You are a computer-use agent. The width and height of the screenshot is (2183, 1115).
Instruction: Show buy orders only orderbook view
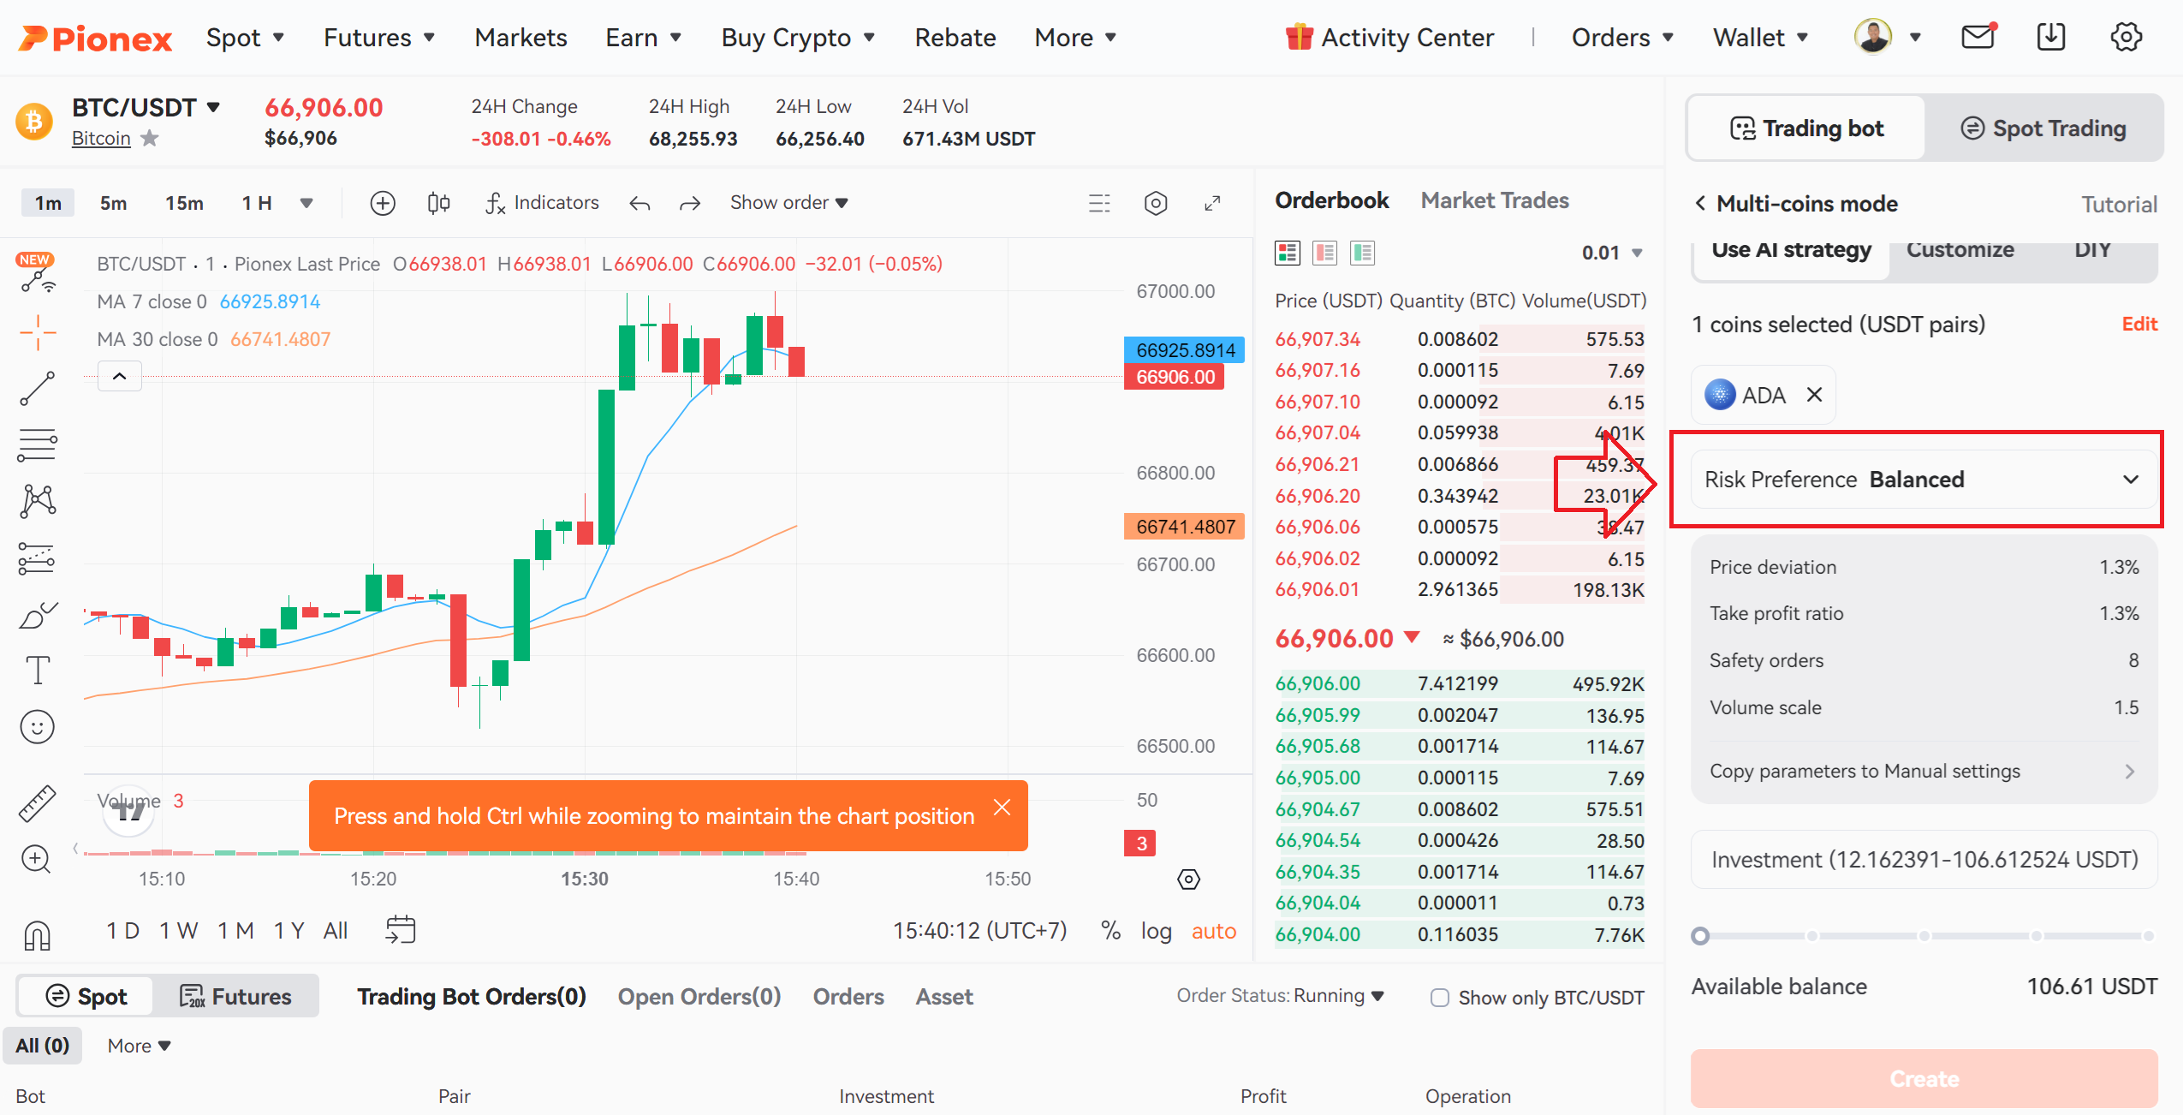[1363, 253]
